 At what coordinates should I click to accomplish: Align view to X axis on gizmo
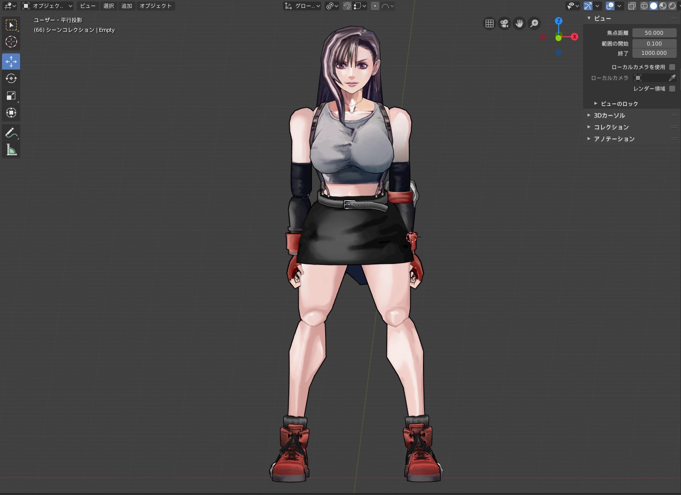575,37
